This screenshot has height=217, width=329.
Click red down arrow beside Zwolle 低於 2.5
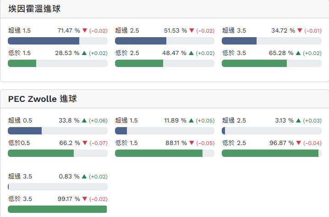click(298, 143)
